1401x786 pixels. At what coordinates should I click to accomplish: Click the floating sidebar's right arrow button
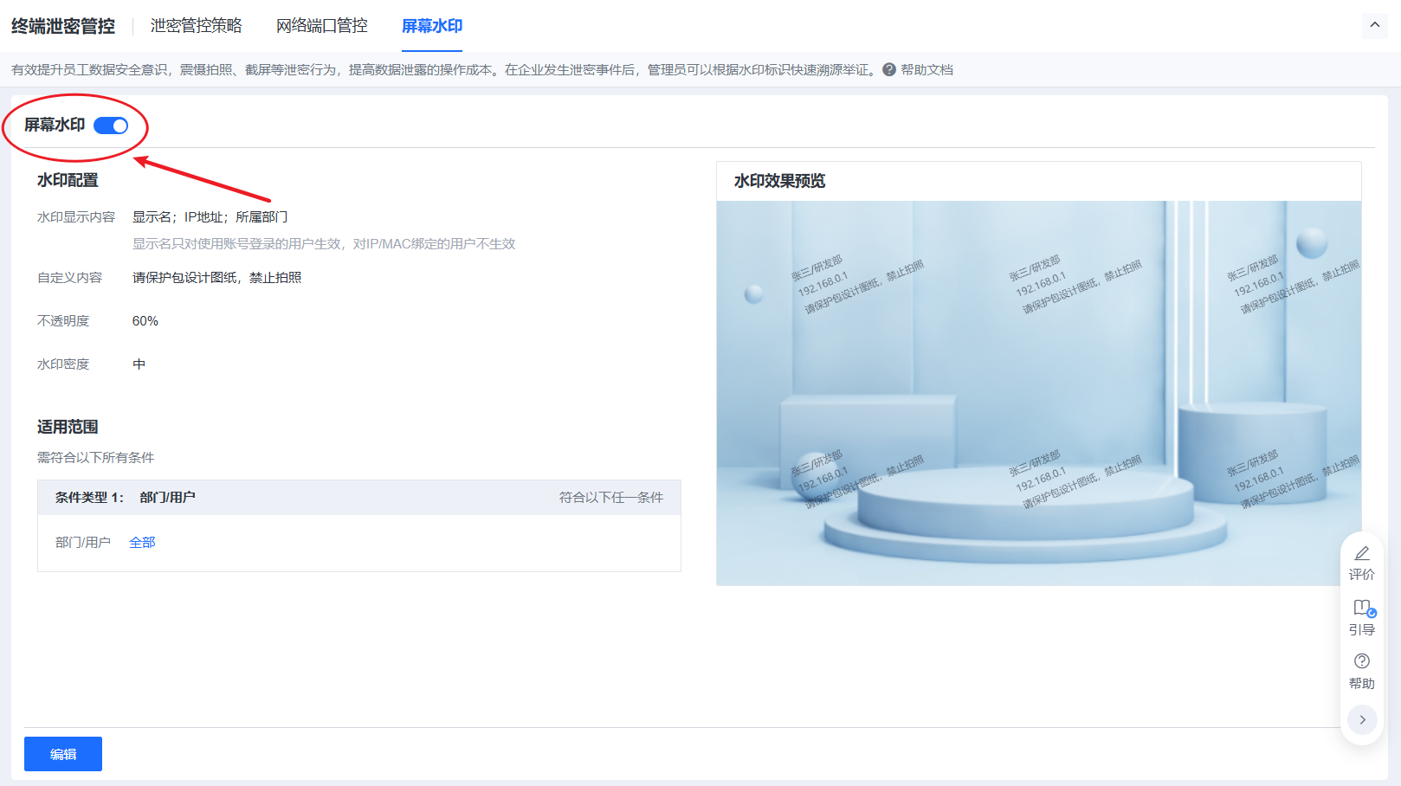click(1361, 719)
